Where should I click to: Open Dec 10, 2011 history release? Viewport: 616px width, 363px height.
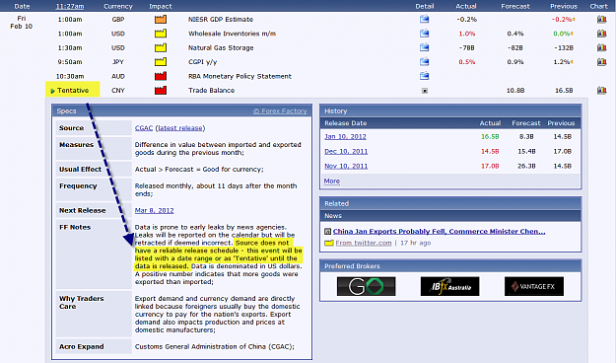(346, 151)
